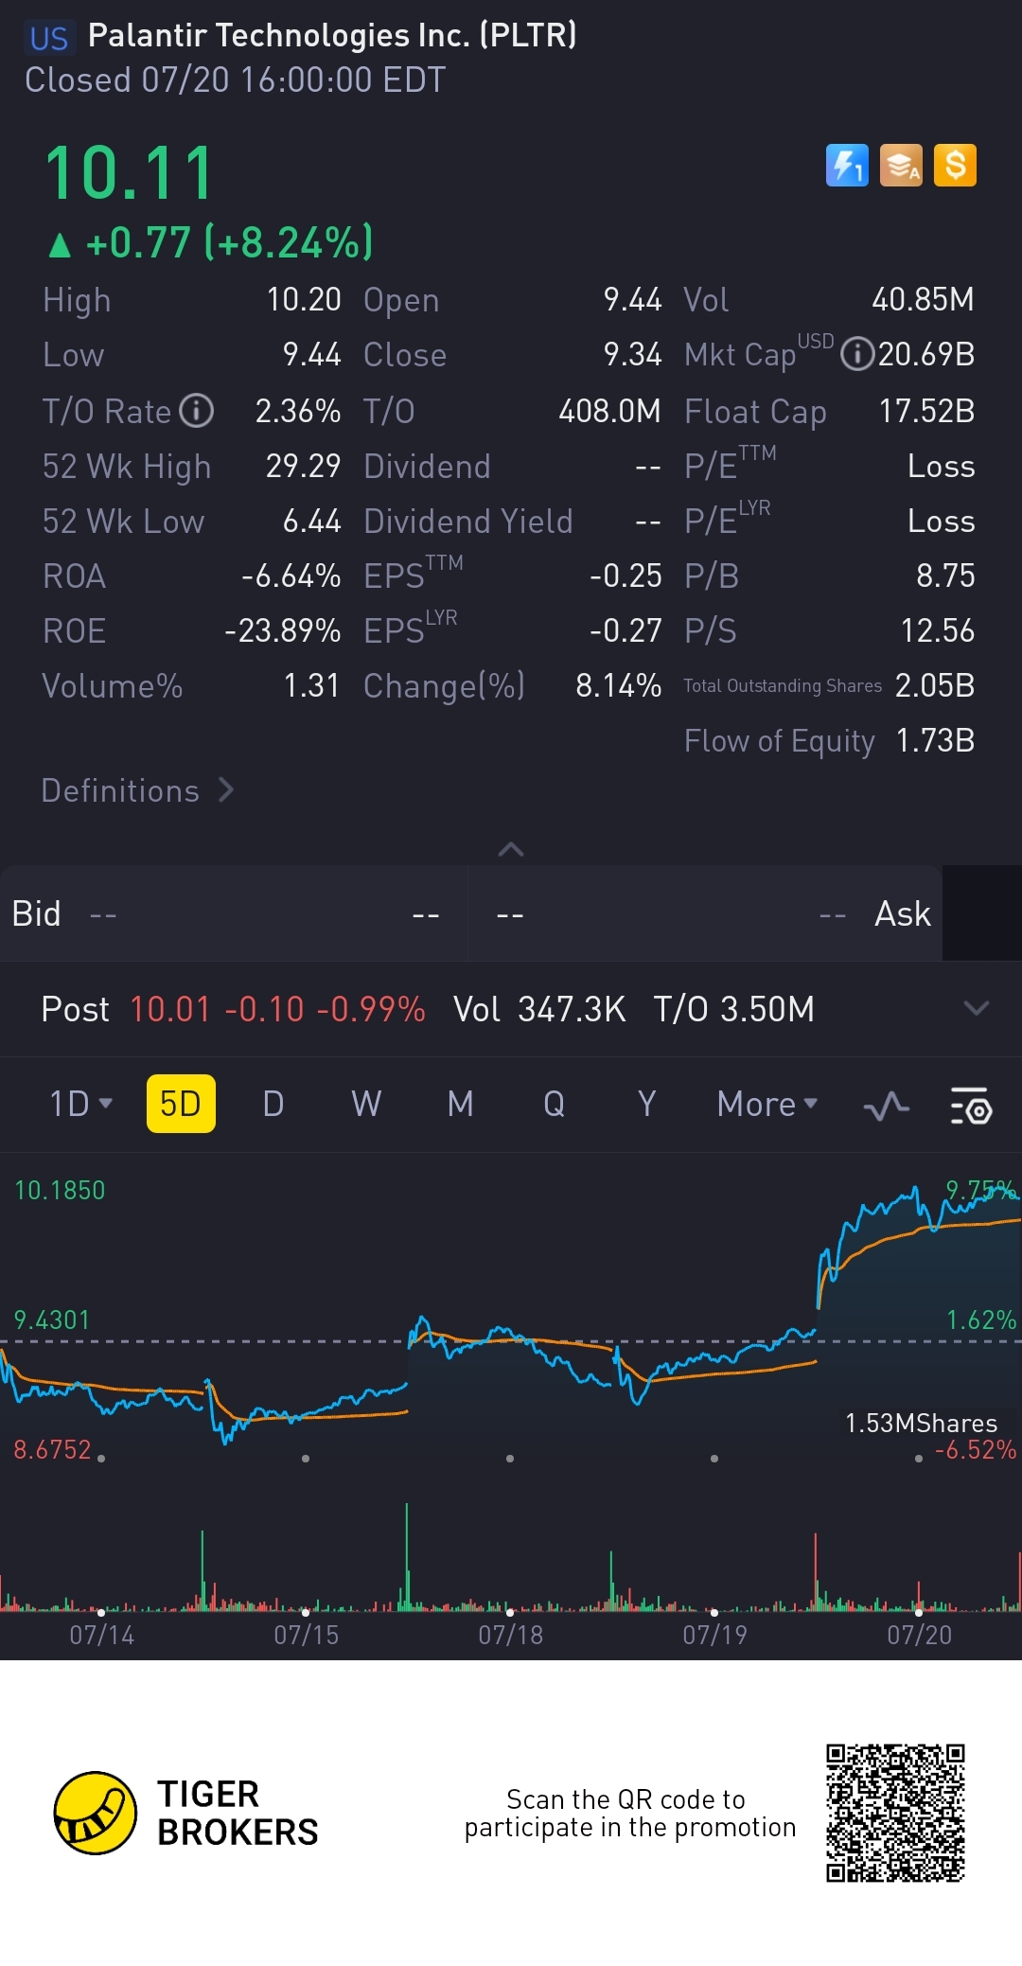Switch to the Y yearly chart tab
1022x1966 pixels.
[x=646, y=1104]
